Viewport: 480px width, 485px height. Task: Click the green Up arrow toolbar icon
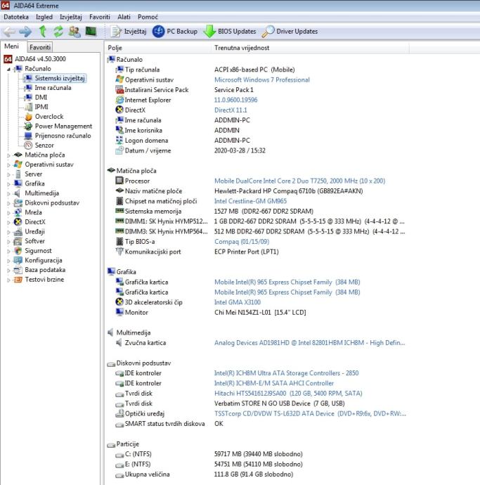[43, 32]
